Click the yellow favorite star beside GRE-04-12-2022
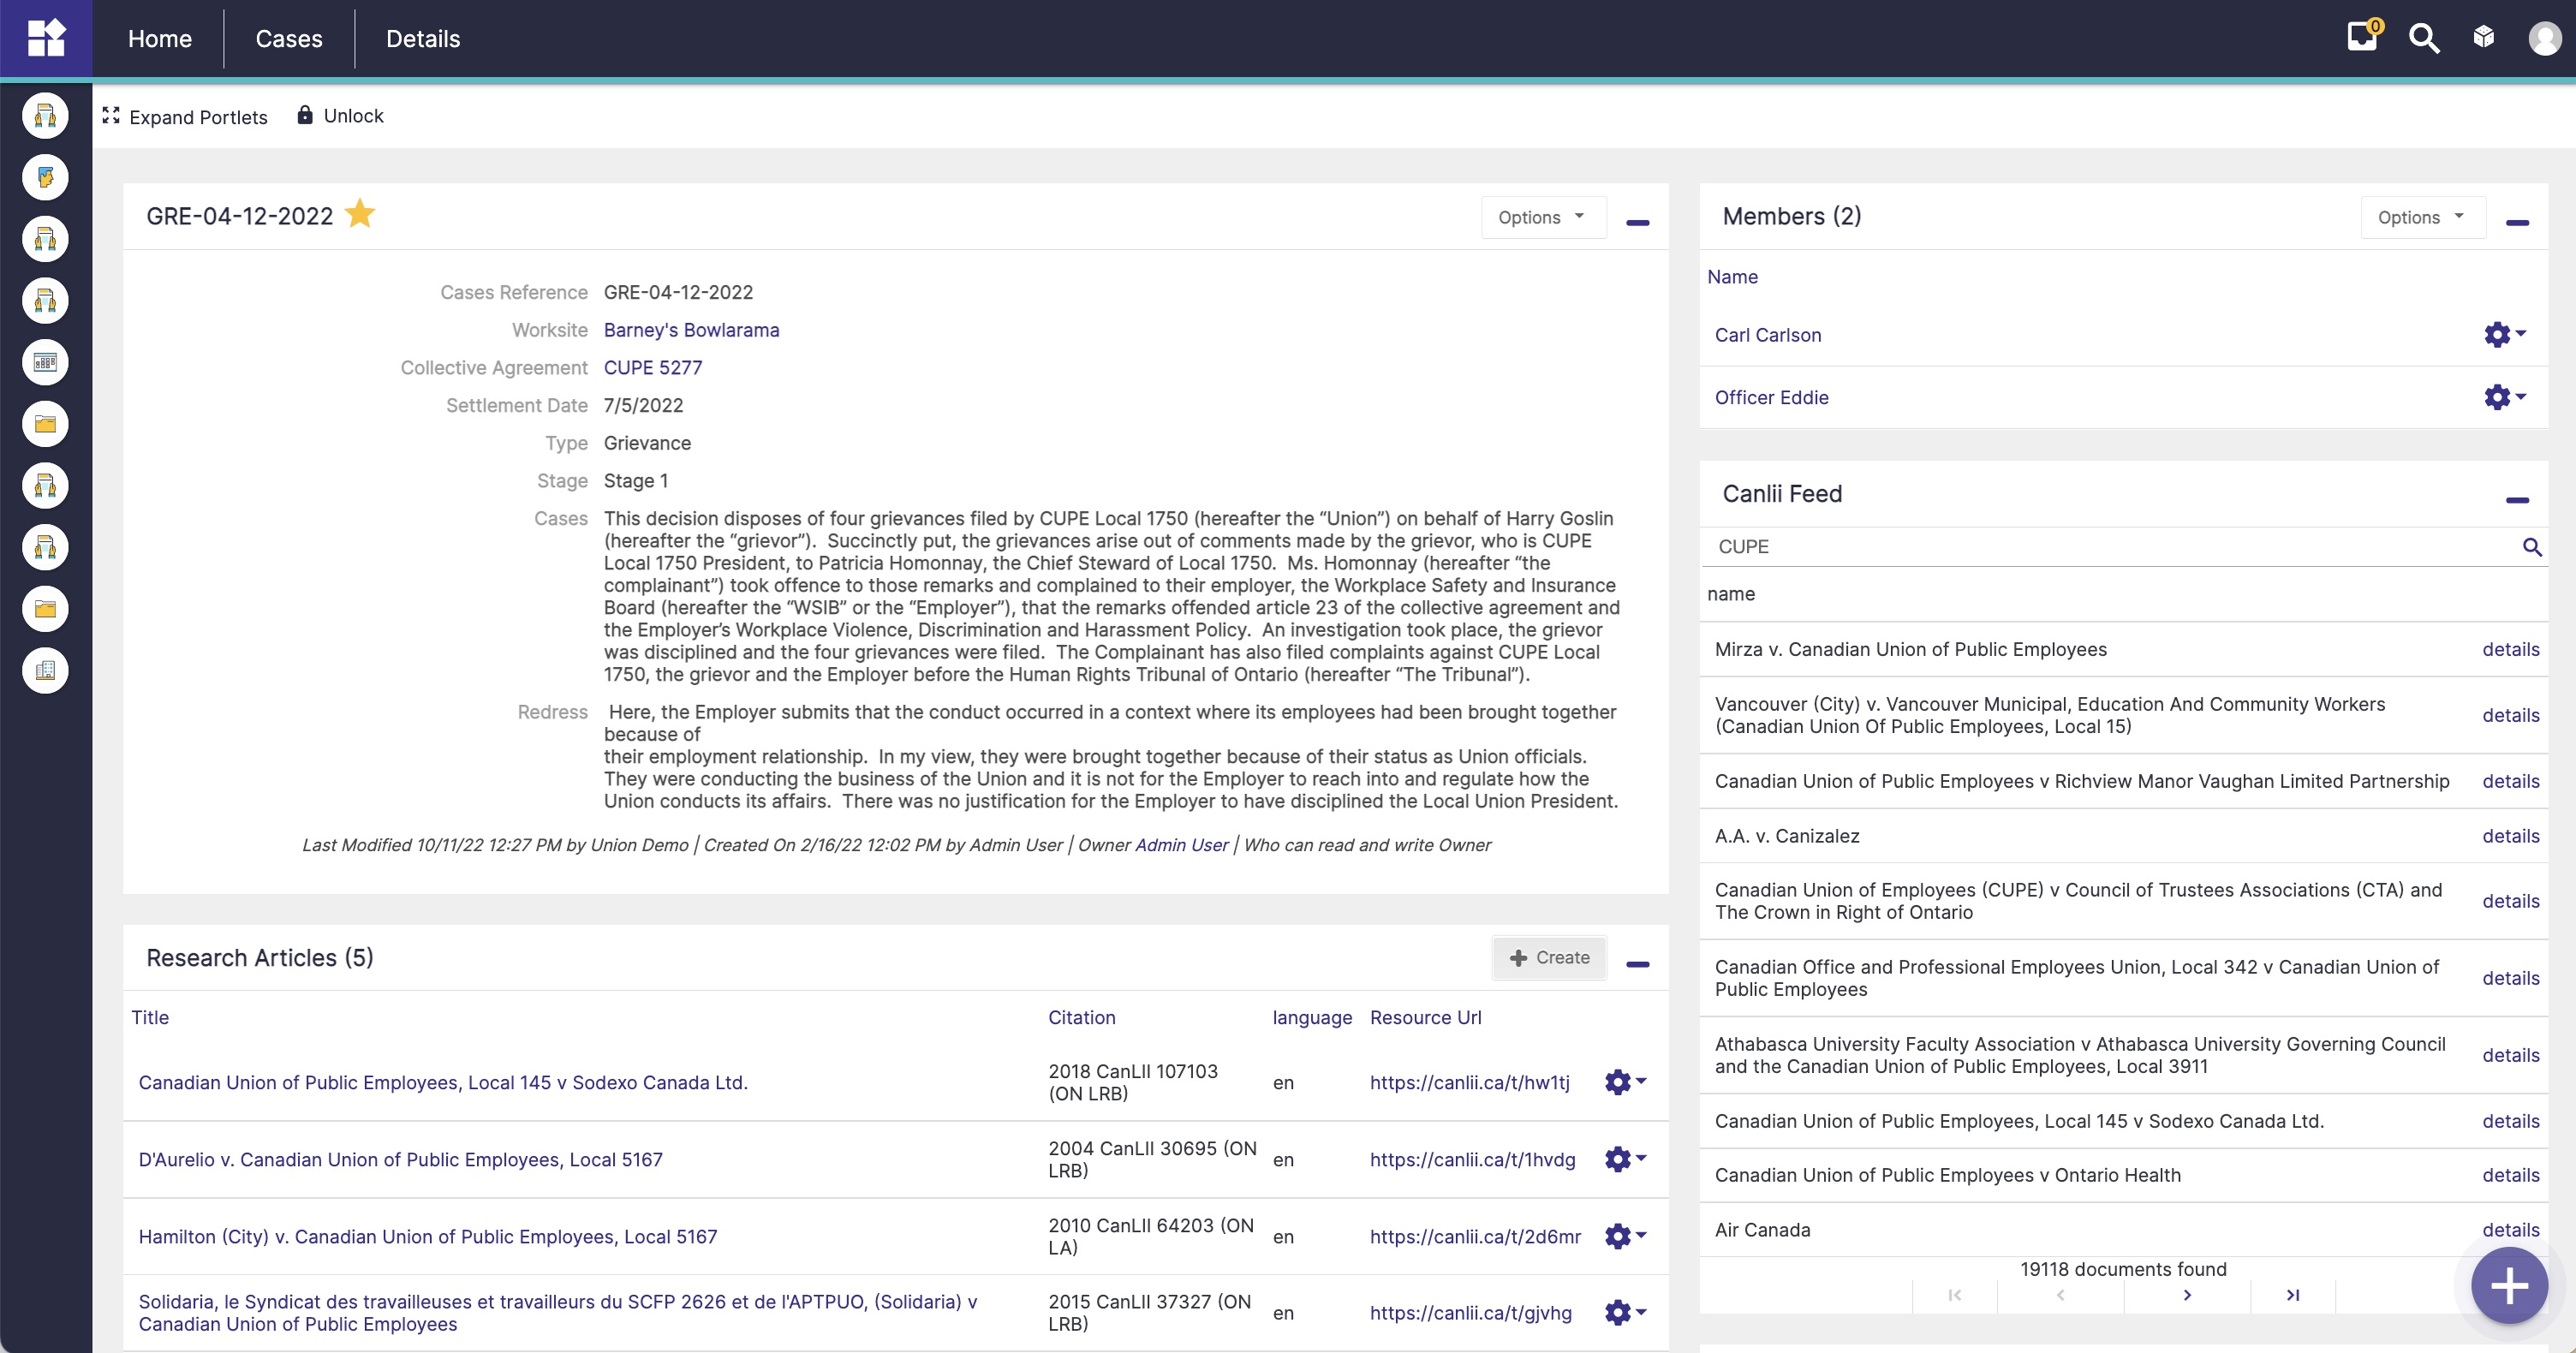This screenshot has height=1353, width=2576. pos(359,214)
